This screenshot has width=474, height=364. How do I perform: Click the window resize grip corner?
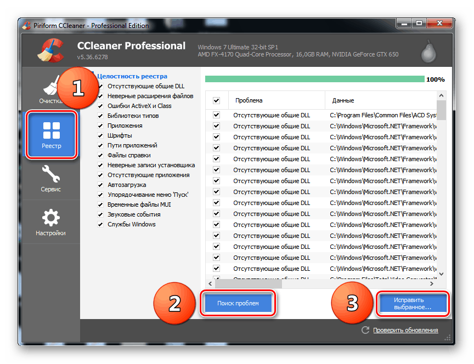coord(448,338)
